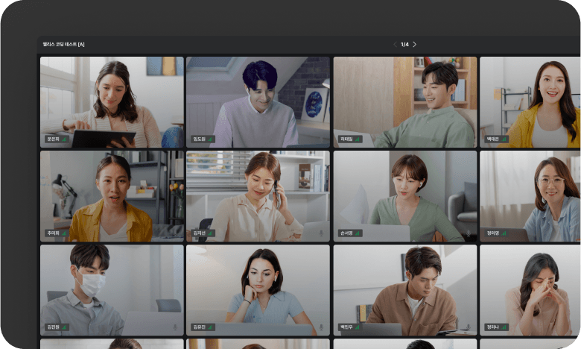Select 정미영's video tile
The width and height of the screenshot is (581, 349).
click(530, 196)
